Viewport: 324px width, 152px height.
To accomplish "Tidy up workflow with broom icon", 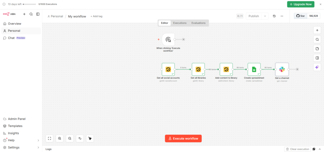I will (90, 138).
